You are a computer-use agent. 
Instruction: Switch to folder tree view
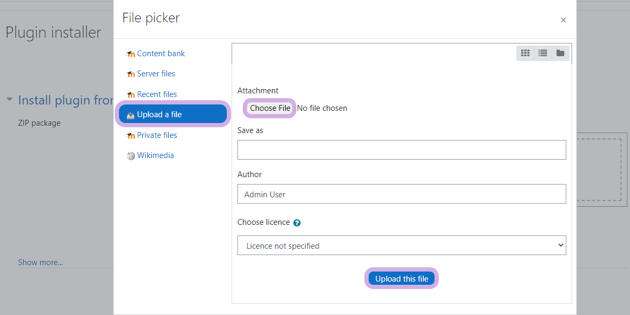tap(560, 53)
